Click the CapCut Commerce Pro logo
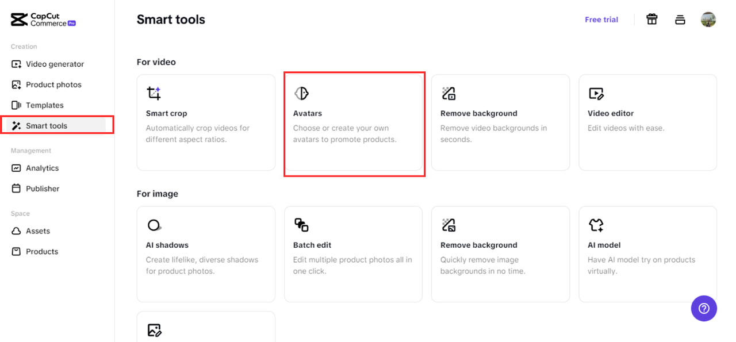 click(x=44, y=20)
